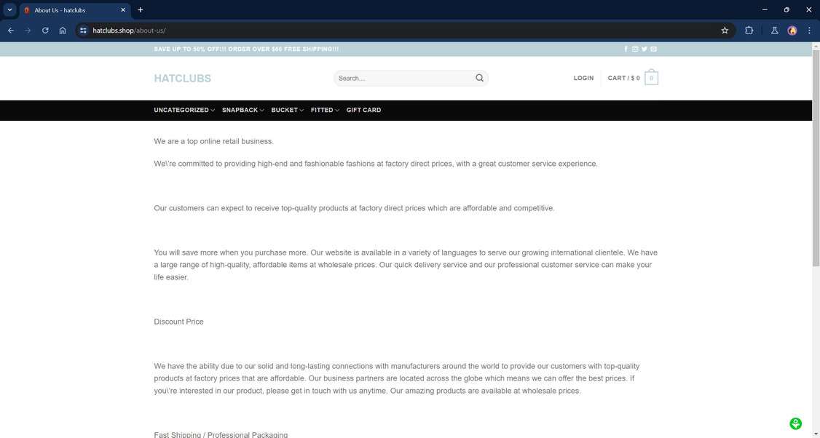This screenshot has height=438, width=820.
Task: Open the Twitter social icon
Action: 644,49
